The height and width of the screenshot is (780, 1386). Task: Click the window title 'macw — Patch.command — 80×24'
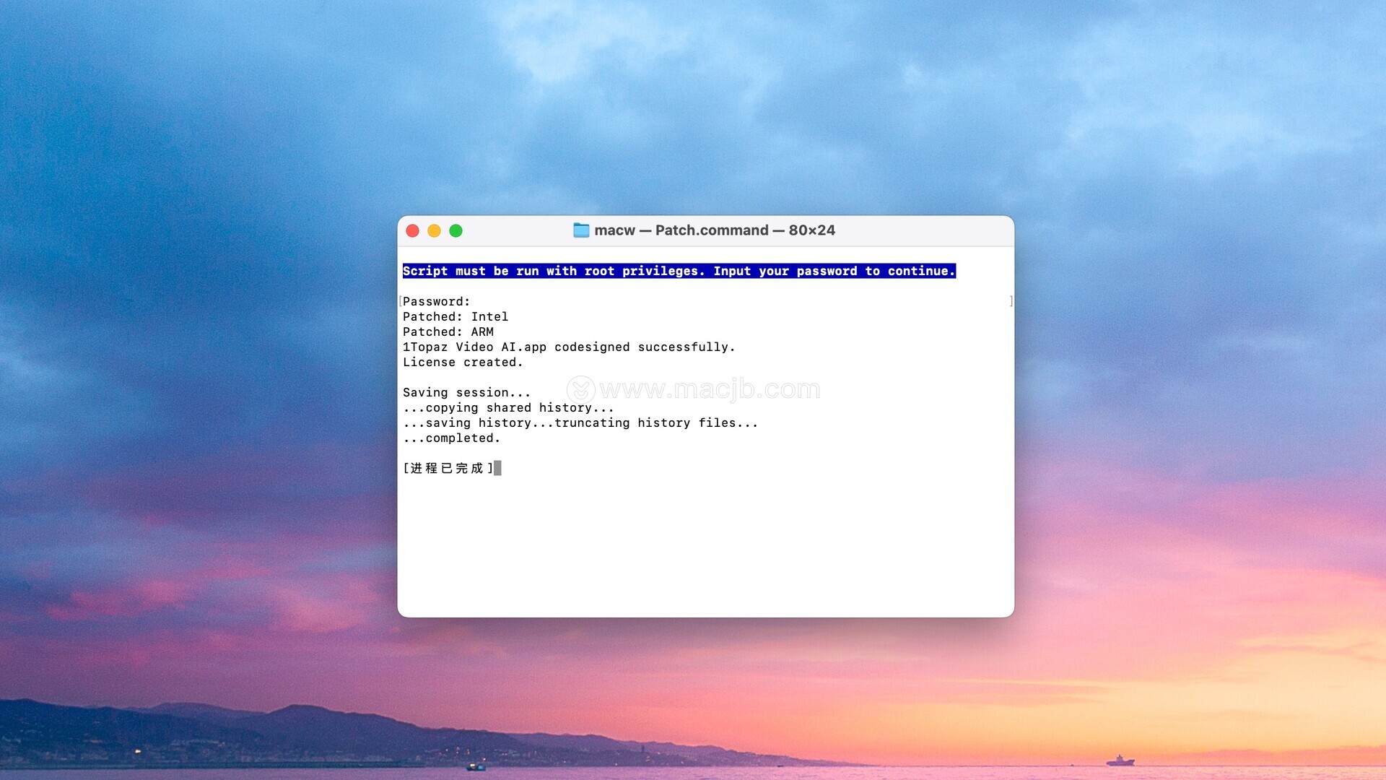click(715, 230)
